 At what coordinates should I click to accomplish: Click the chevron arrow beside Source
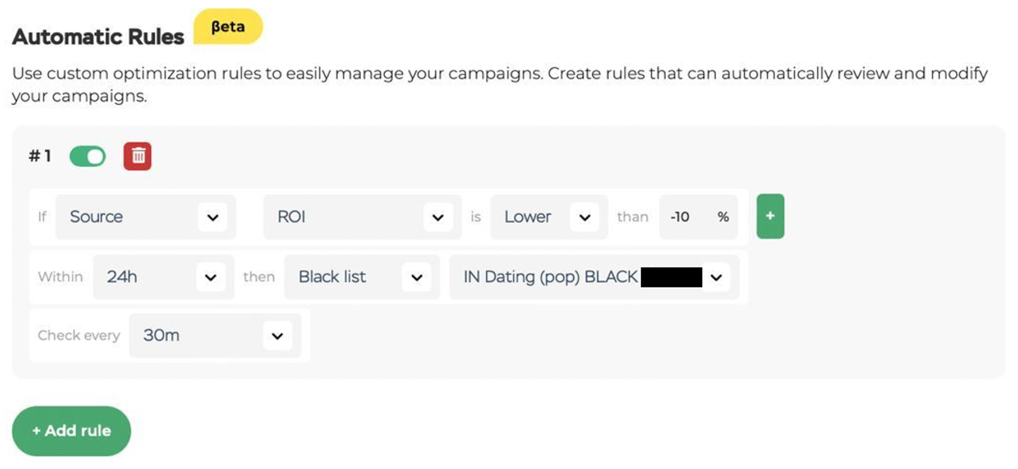pos(213,218)
